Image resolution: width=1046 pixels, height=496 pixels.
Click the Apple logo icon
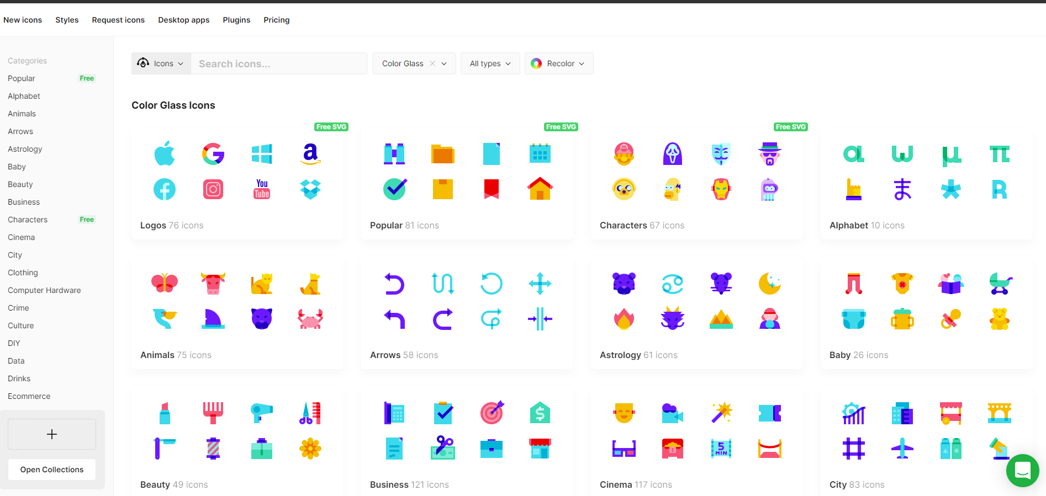[165, 153]
